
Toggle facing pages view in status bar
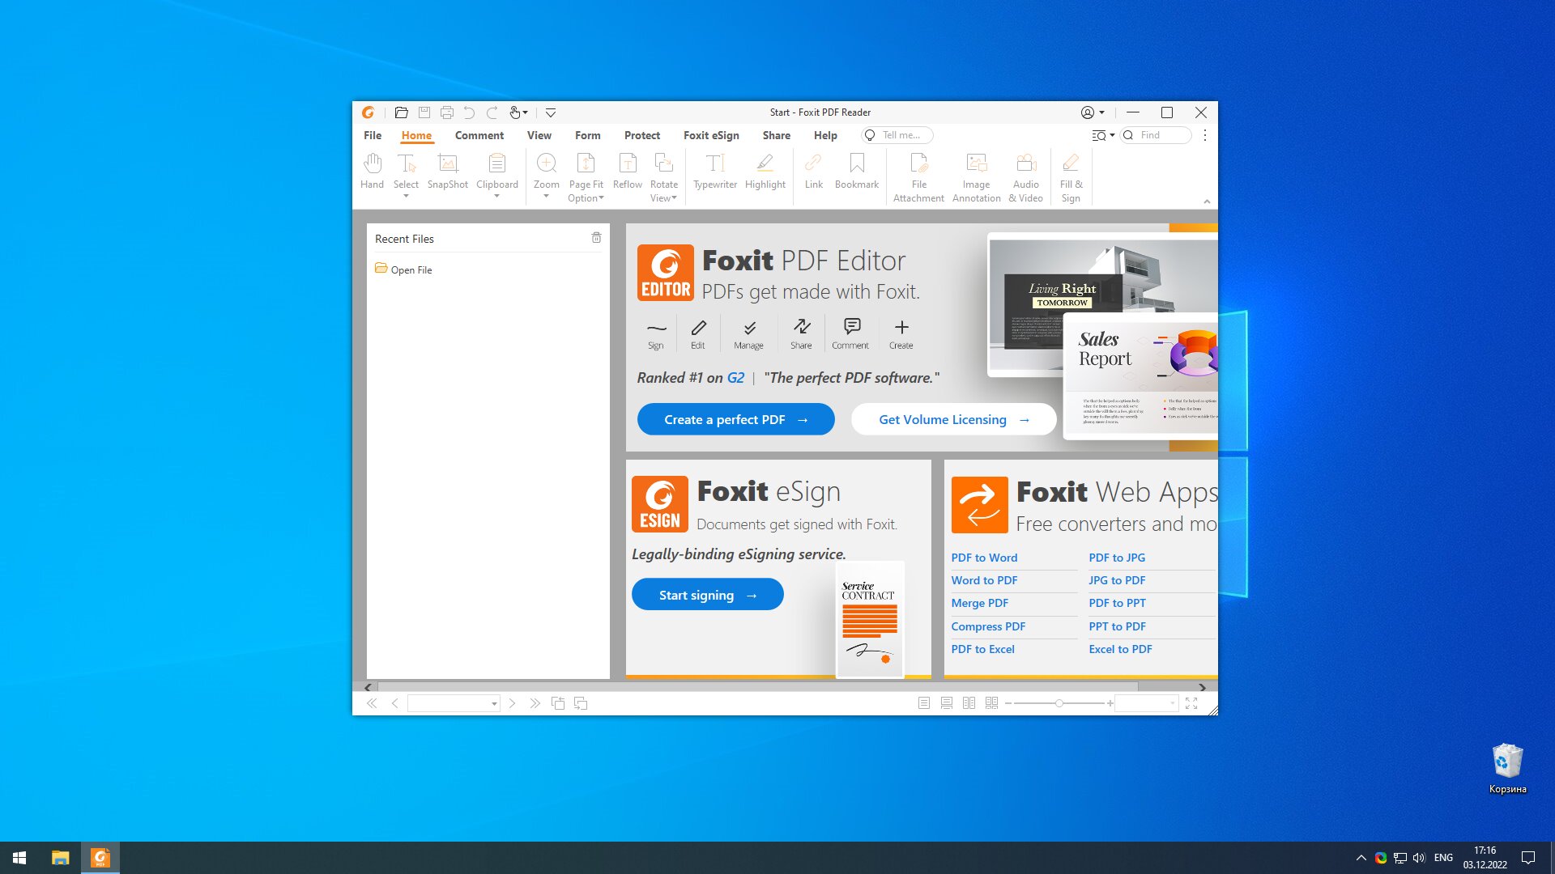tap(969, 703)
